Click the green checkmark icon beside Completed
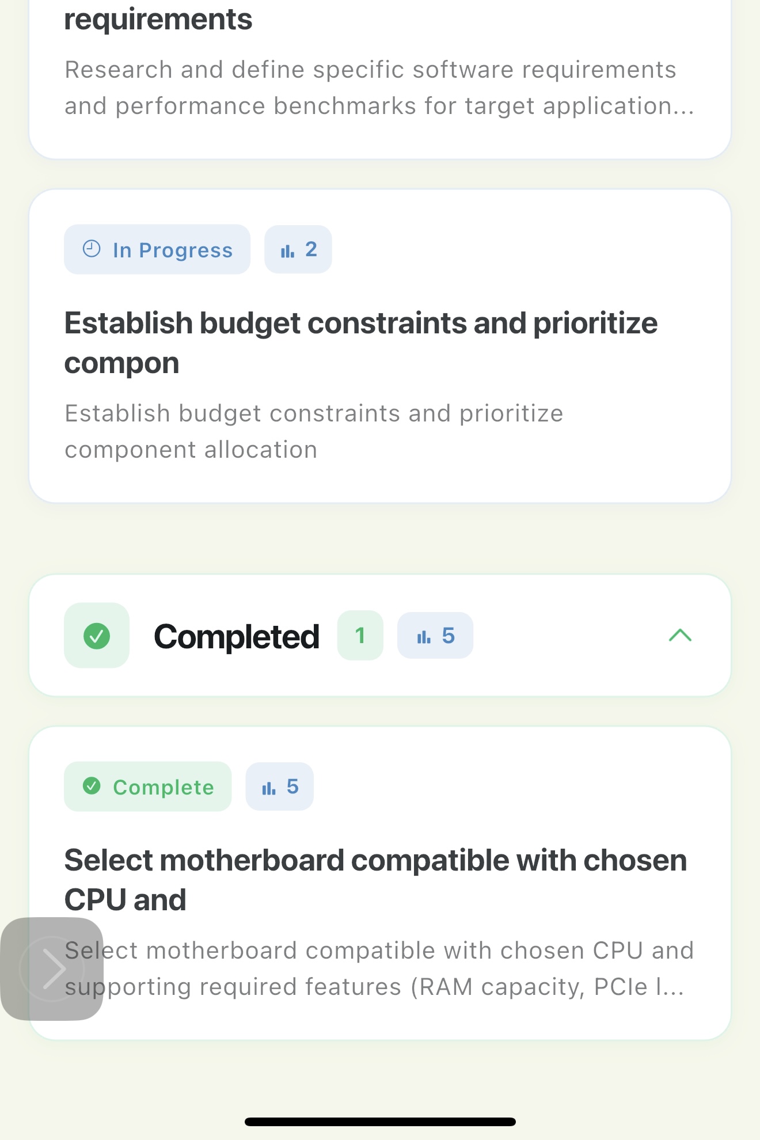This screenshot has width=760, height=1140. [97, 636]
